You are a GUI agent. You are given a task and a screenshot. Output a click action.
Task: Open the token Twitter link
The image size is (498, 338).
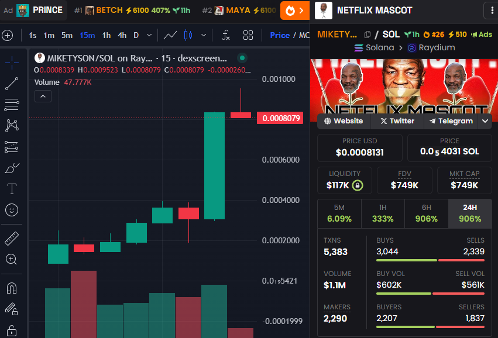[x=397, y=121]
